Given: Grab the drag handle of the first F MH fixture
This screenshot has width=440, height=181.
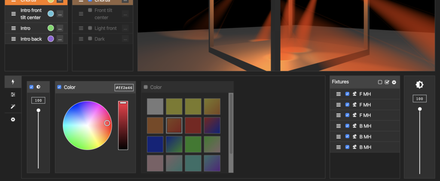Looking at the screenshot, I should pos(339,94).
